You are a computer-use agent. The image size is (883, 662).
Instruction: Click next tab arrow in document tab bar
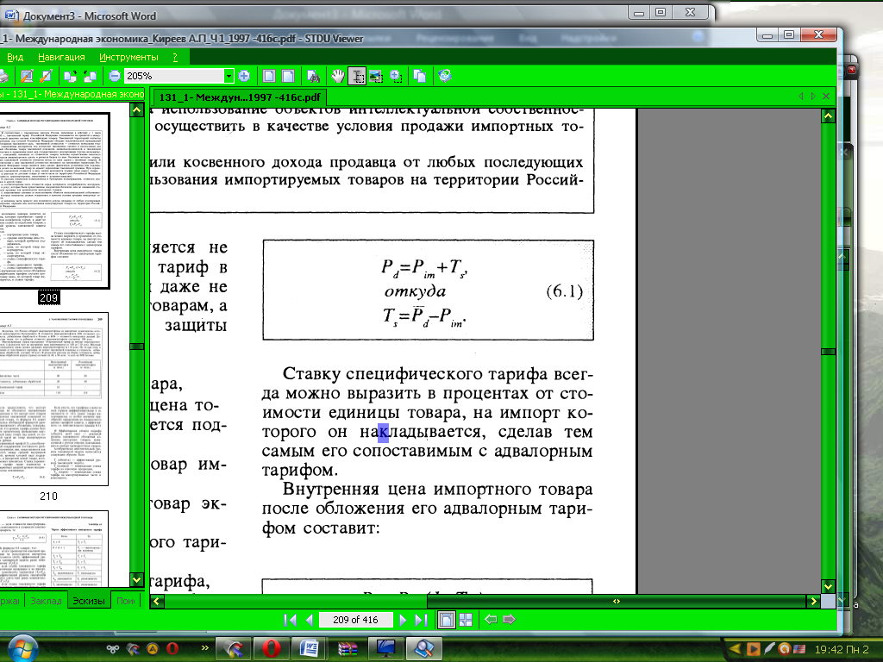coord(813,97)
